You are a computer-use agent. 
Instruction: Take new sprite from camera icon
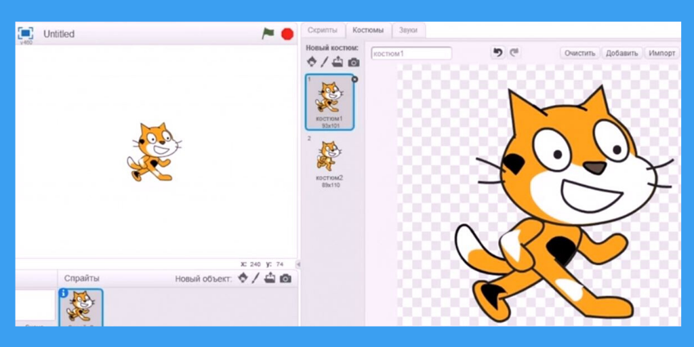pyautogui.click(x=285, y=279)
